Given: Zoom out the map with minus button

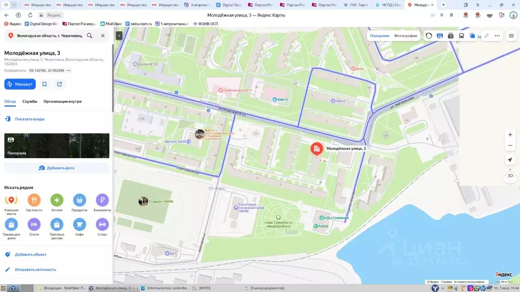Looking at the screenshot, I should point(510,146).
